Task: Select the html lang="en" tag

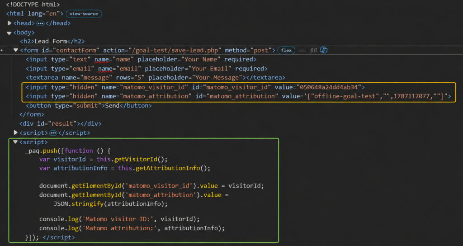Action: point(35,14)
